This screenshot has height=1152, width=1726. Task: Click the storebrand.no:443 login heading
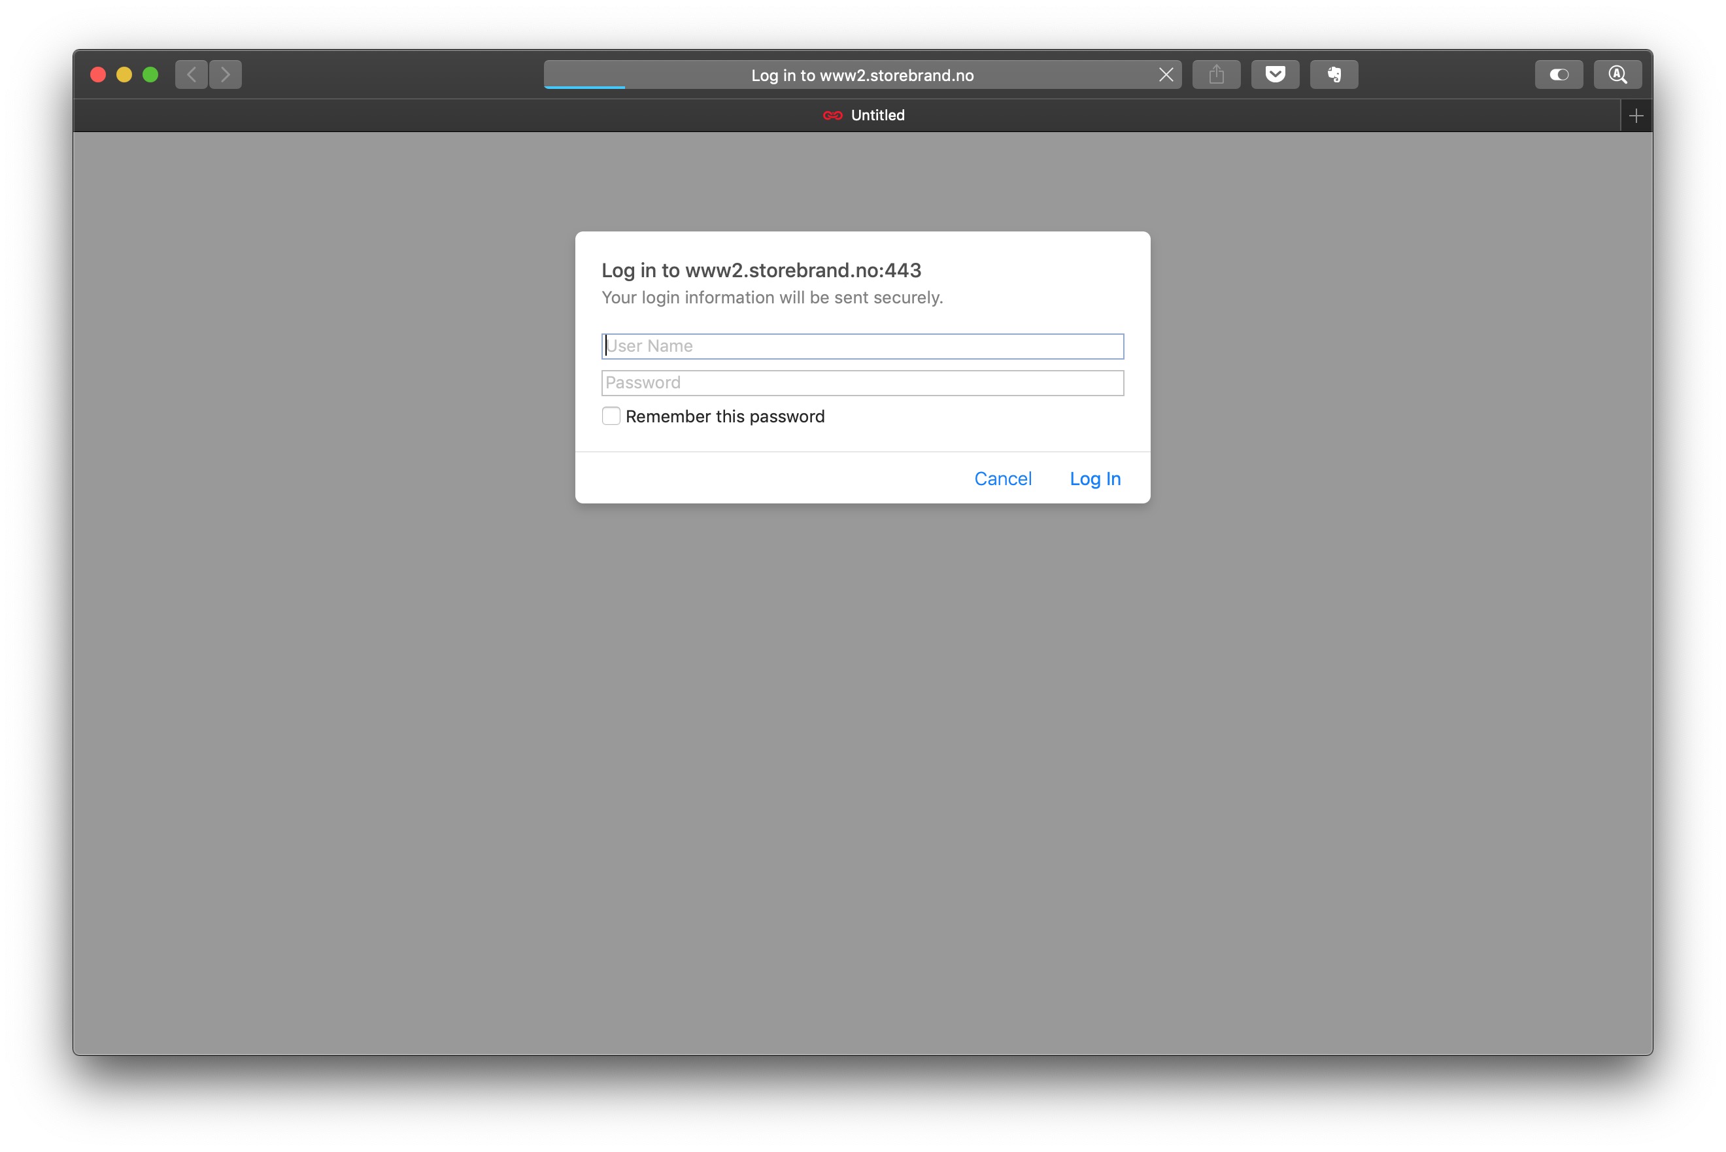tap(761, 271)
